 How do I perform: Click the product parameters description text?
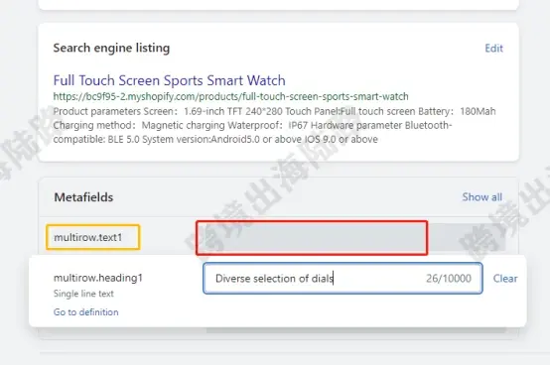tap(274, 125)
